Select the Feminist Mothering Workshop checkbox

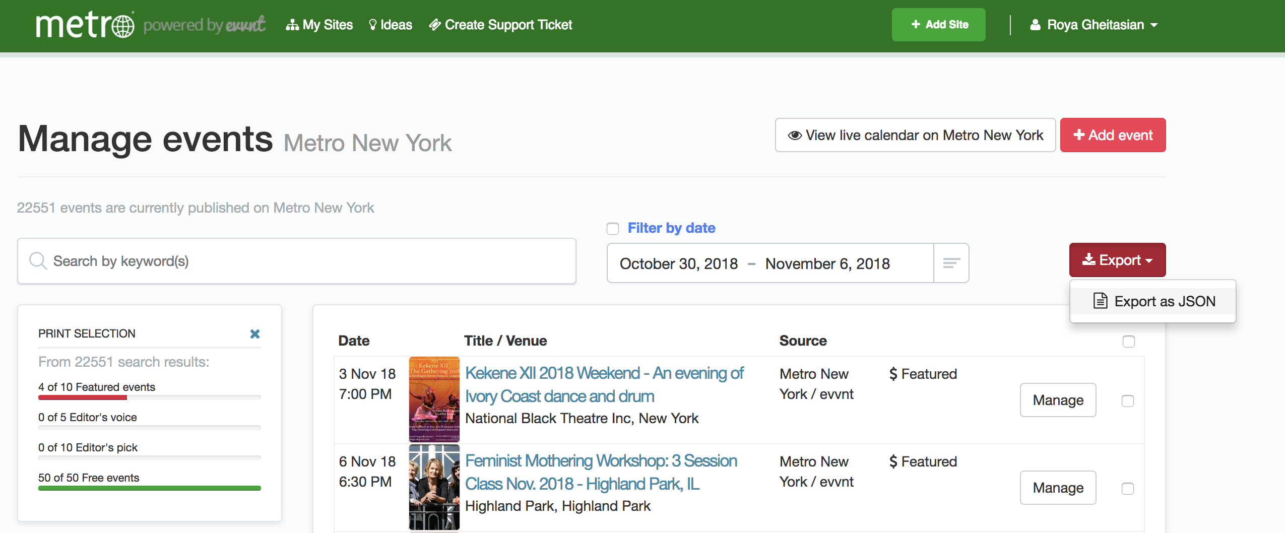1128,489
